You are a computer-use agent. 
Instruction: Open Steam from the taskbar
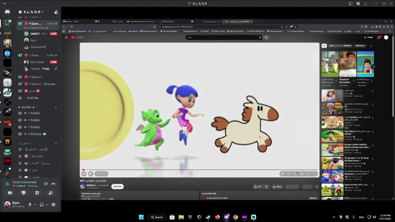(208, 217)
